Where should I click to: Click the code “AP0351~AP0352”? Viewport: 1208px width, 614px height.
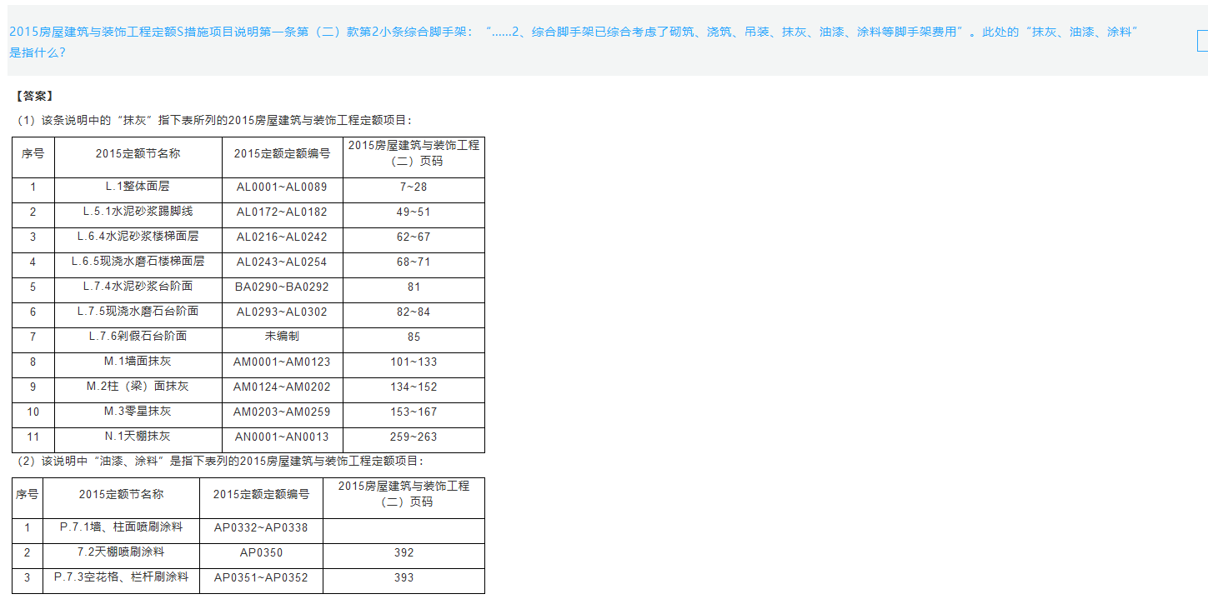261,577
